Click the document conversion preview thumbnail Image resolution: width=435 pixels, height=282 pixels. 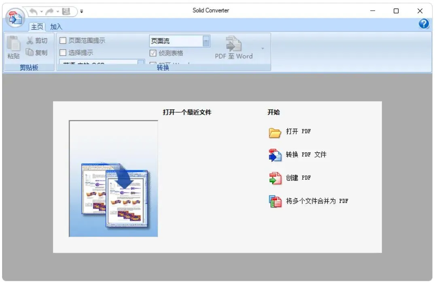[x=113, y=179]
